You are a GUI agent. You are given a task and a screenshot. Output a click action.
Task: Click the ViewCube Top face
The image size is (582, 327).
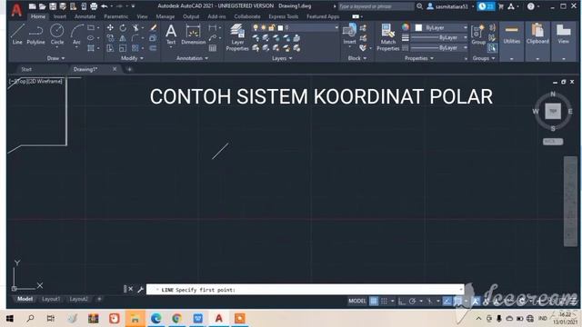[553, 111]
